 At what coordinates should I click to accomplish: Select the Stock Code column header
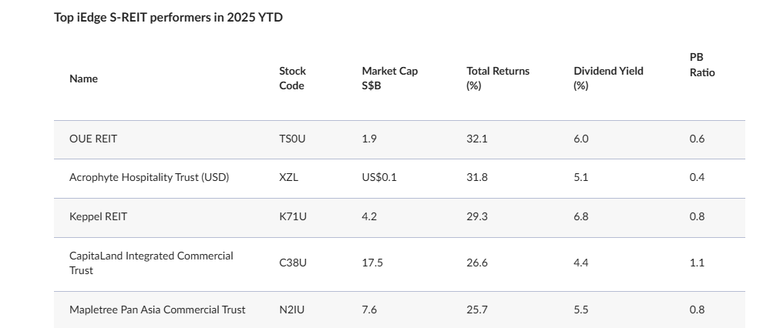click(292, 79)
